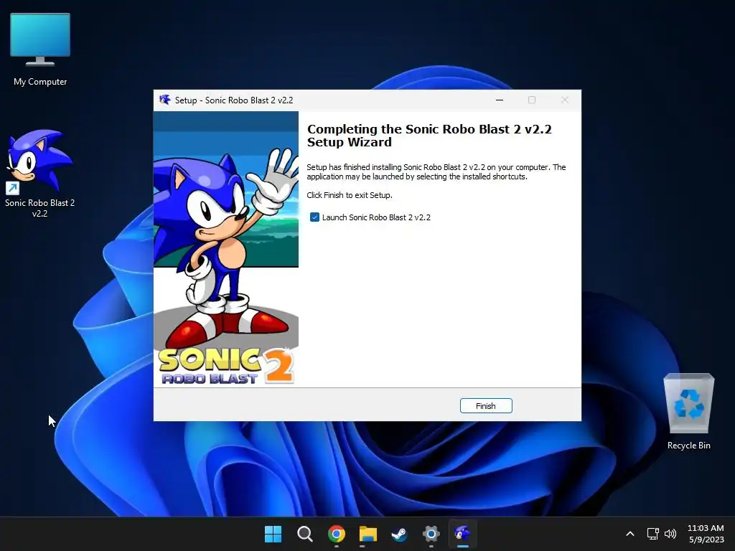Click 'Click Finish to exit Setup.' text
The image size is (735, 551).
pos(350,195)
